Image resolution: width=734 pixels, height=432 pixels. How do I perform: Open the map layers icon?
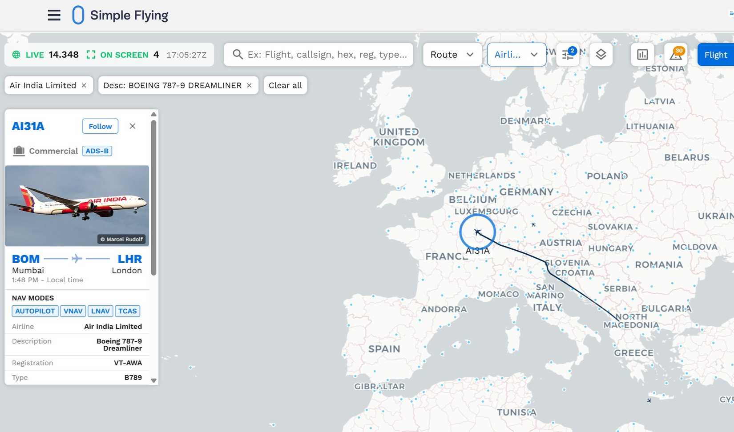[x=601, y=55]
